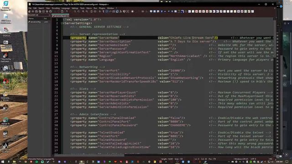Click line number 21 in the margin
The image size is (292, 164).
(x=56, y=92)
